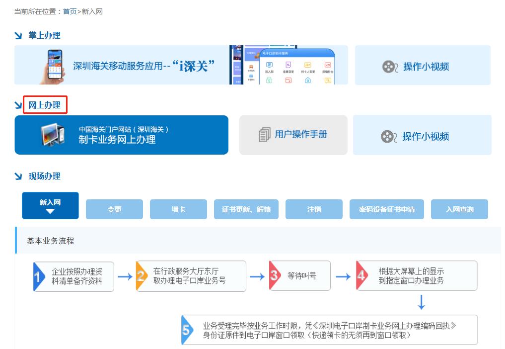Click the 增编补办 icon in the app preview
The height and width of the screenshot is (349, 505).
point(327,65)
